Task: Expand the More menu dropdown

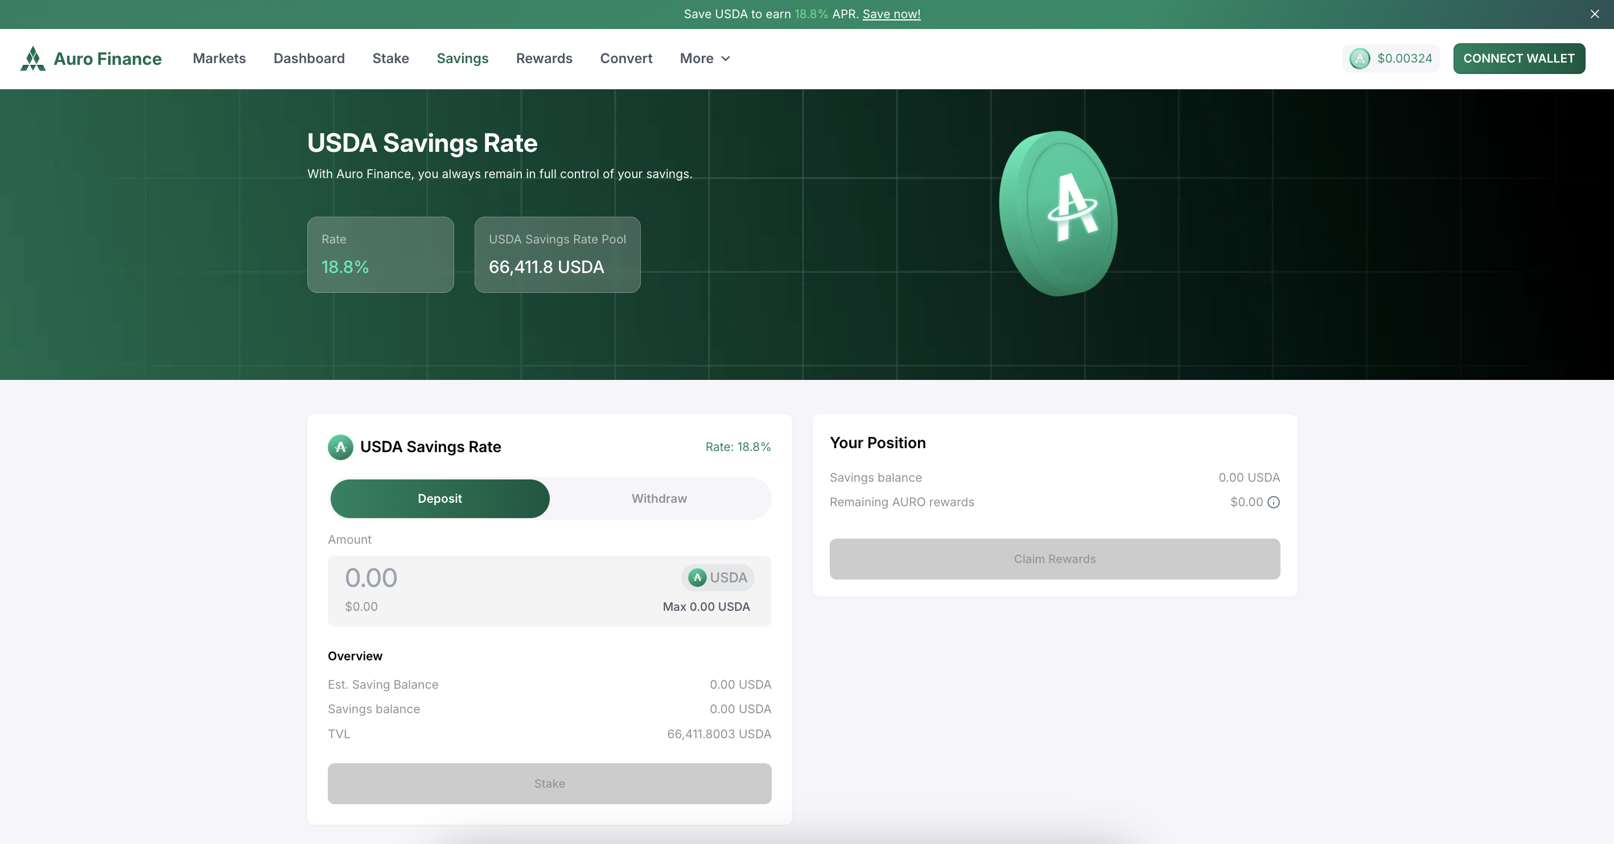Action: pyautogui.click(x=697, y=58)
